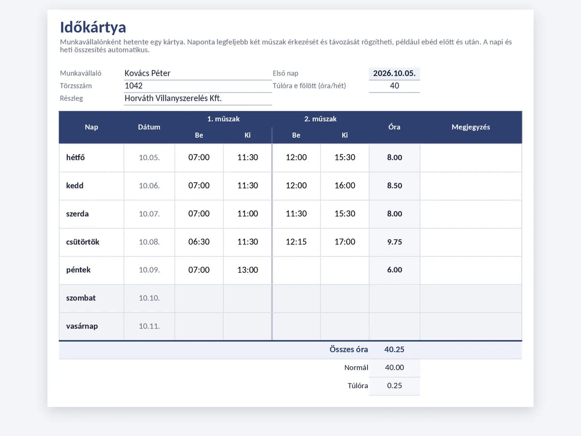
Task: Click the date cell 10.10.
Action: pos(149,298)
